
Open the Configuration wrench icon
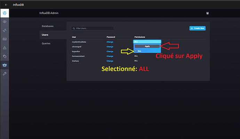[x=5, y=74]
